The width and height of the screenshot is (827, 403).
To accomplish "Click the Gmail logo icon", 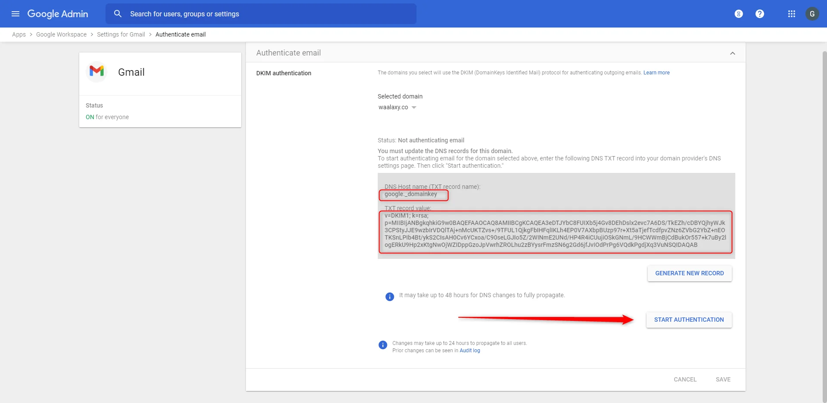I will click(97, 71).
